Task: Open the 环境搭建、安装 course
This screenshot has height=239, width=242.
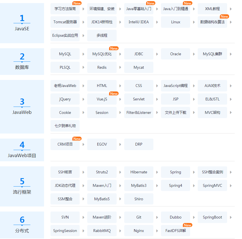Action: 102,9
